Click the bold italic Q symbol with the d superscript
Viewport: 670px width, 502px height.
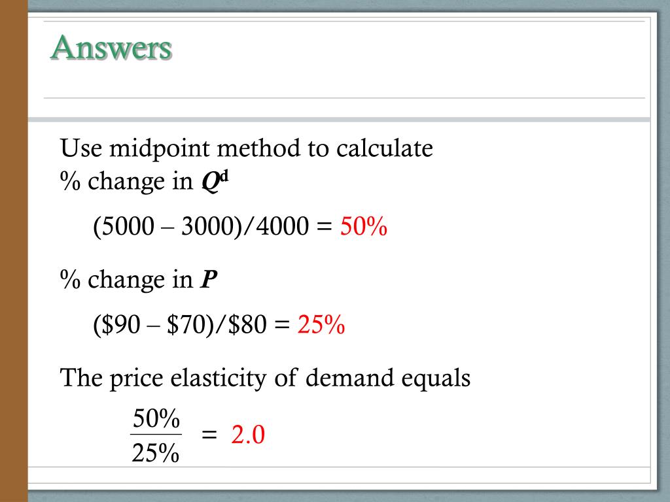click(215, 182)
